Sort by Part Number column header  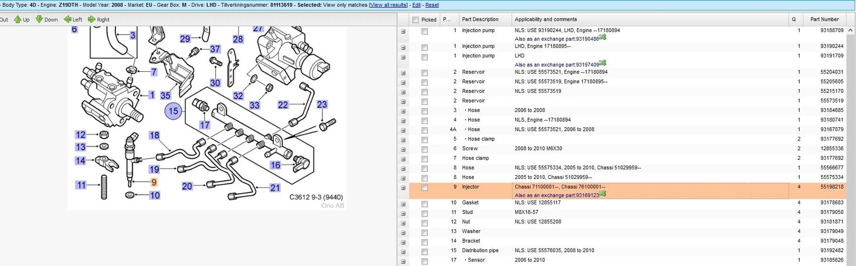(824, 20)
